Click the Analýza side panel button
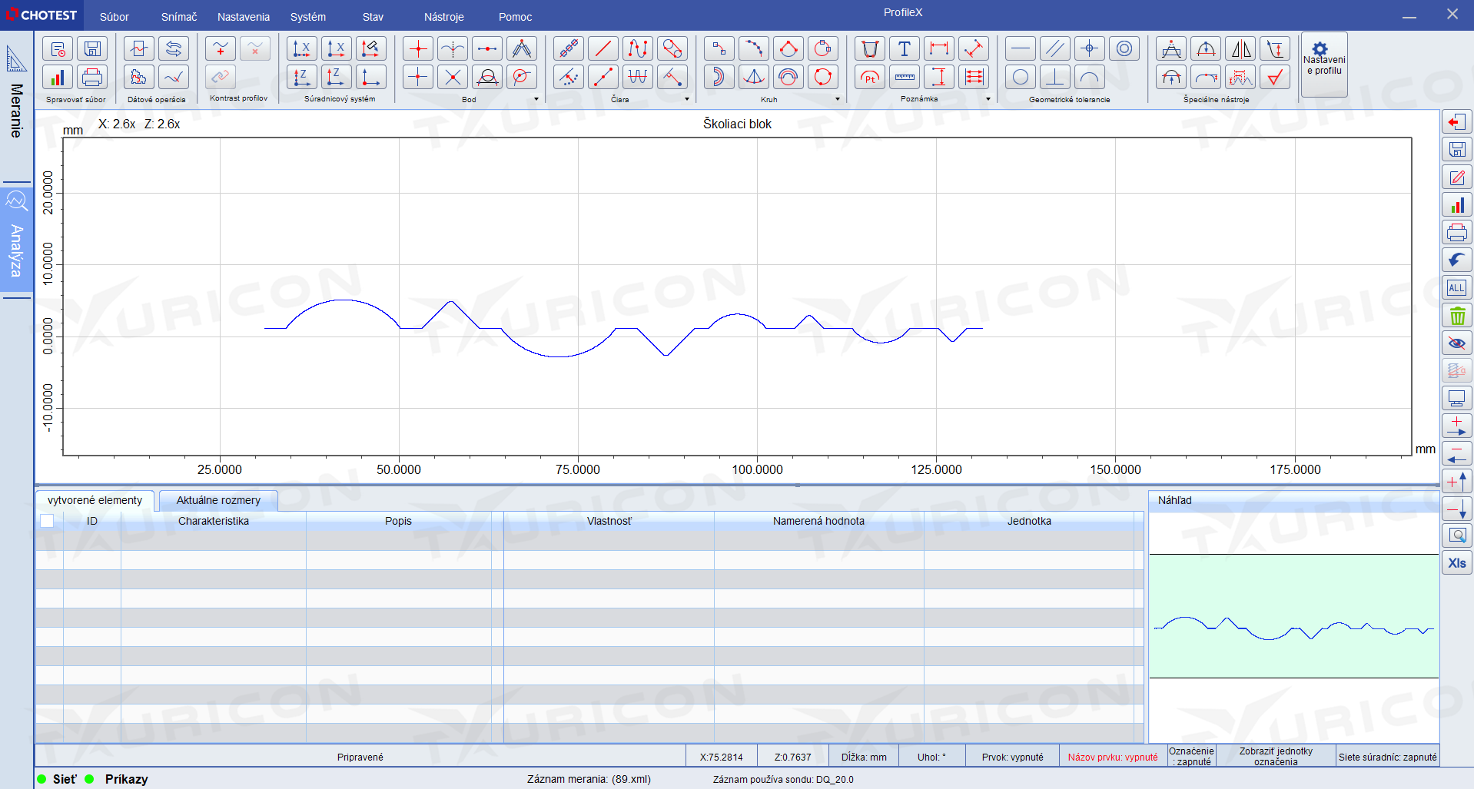The width and height of the screenshot is (1474, 789). click(x=16, y=238)
